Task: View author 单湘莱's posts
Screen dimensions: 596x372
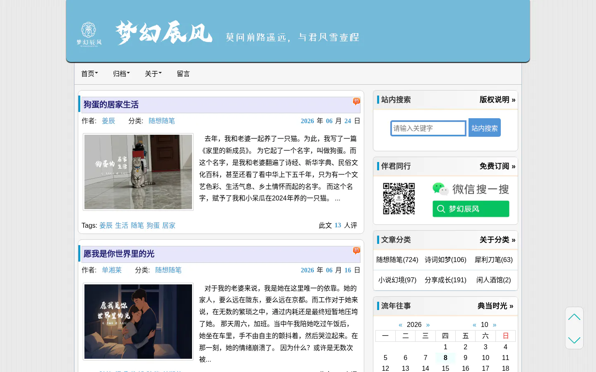Action: [112, 270]
